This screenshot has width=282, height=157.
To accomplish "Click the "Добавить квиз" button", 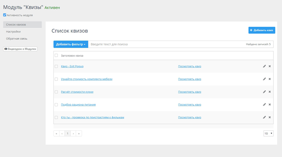I will [x=262, y=30].
